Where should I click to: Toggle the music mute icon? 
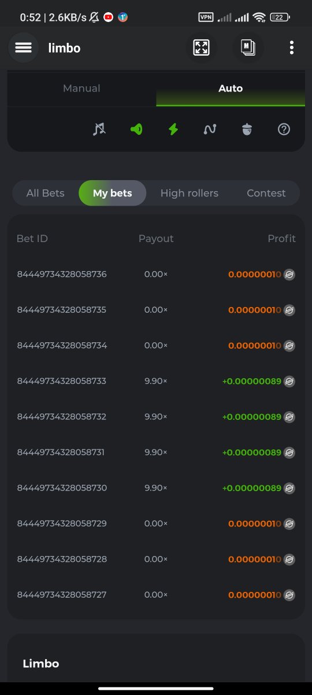point(99,129)
